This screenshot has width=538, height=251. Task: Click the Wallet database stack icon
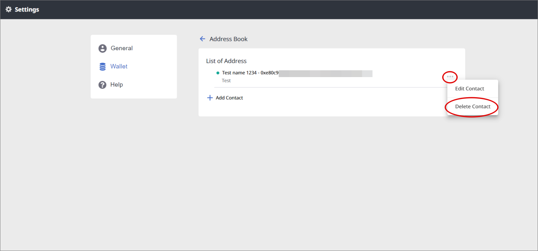point(103,67)
